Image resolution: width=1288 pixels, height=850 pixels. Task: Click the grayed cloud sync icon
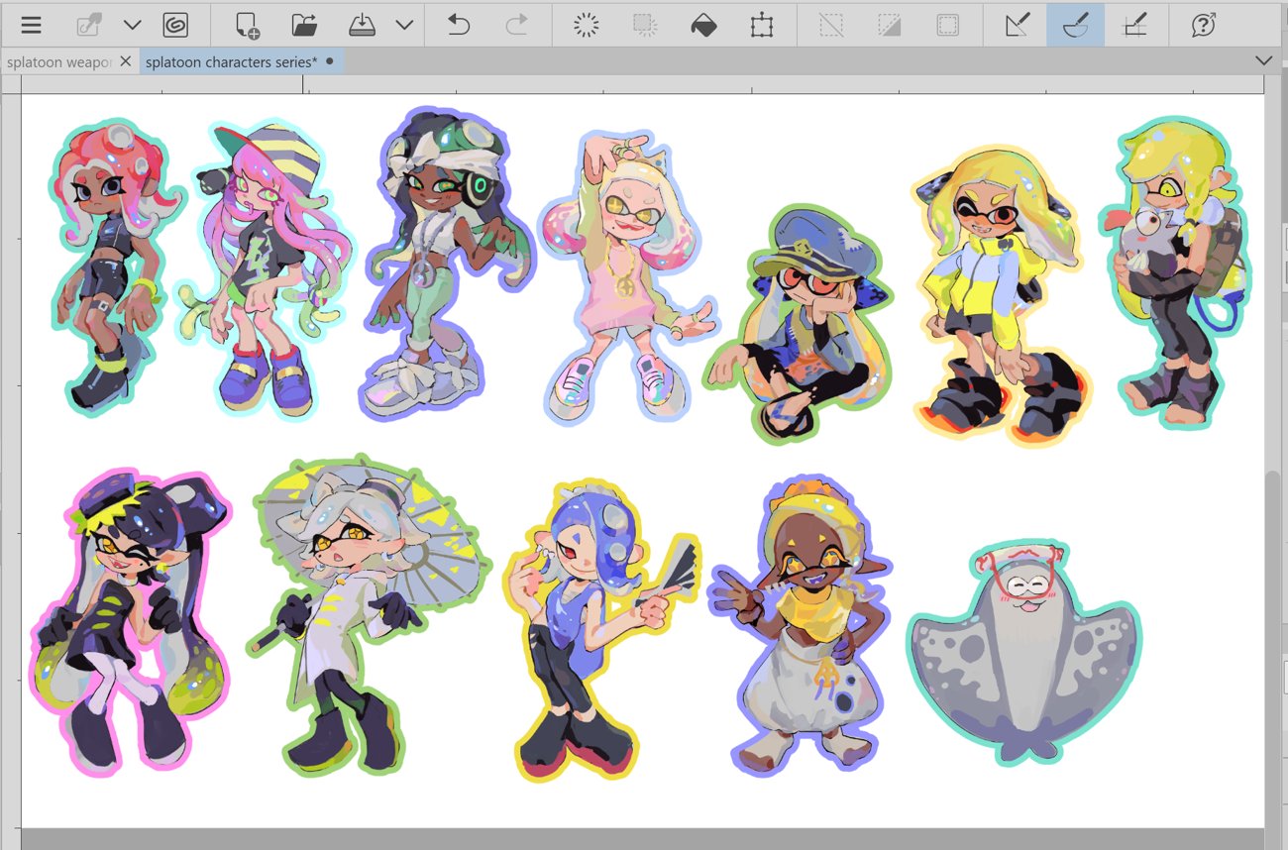[89, 25]
